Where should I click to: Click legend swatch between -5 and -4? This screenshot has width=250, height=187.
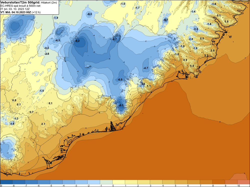tap(56, 182)
